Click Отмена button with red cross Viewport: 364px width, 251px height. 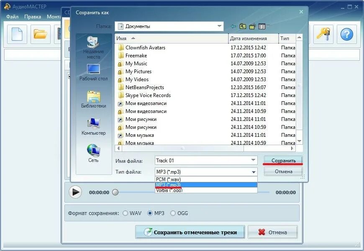tap(272, 232)
